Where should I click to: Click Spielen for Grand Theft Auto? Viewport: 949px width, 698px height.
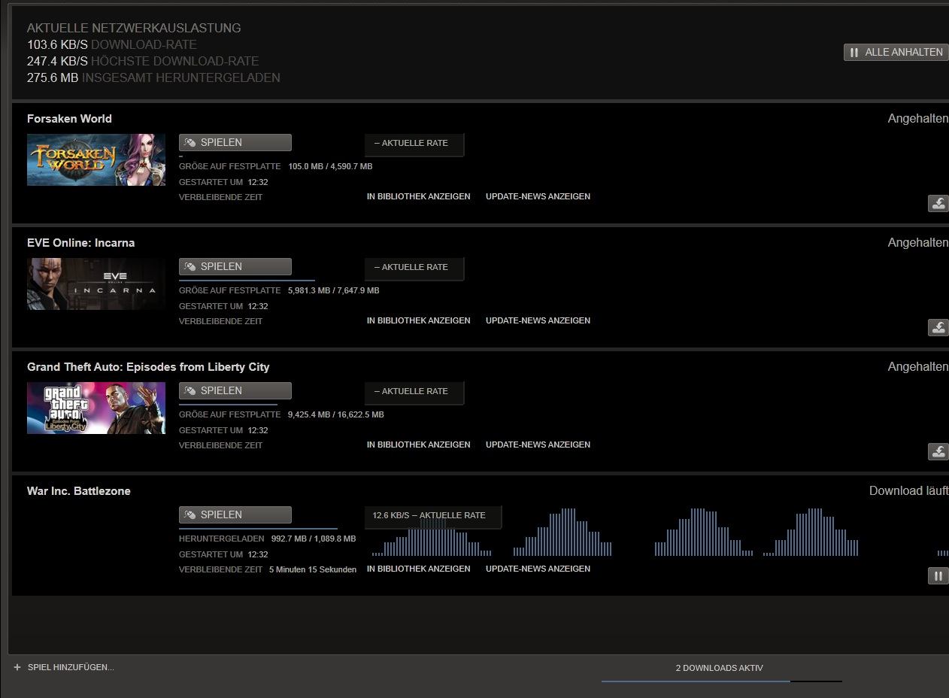click(235, 390)
